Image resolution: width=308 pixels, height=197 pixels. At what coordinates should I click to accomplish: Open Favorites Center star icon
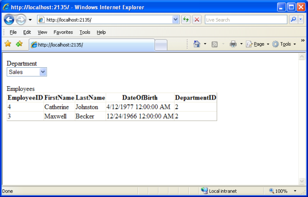(x=8, y=44)
